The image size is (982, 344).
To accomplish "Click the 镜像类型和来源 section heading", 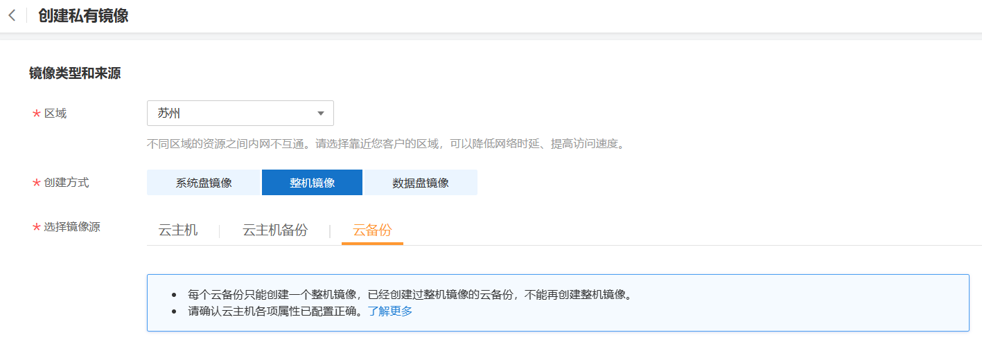I will (x=75, y=73).
